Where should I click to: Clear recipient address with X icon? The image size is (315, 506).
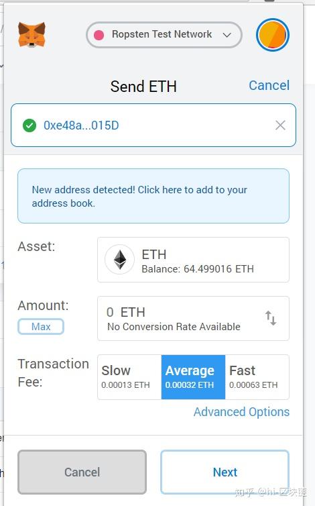click(280, 125)
